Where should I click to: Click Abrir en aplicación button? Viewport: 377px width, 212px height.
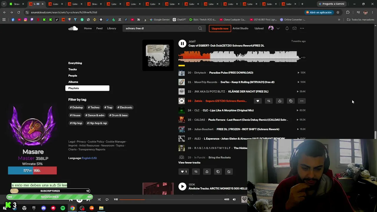[318, 12]
